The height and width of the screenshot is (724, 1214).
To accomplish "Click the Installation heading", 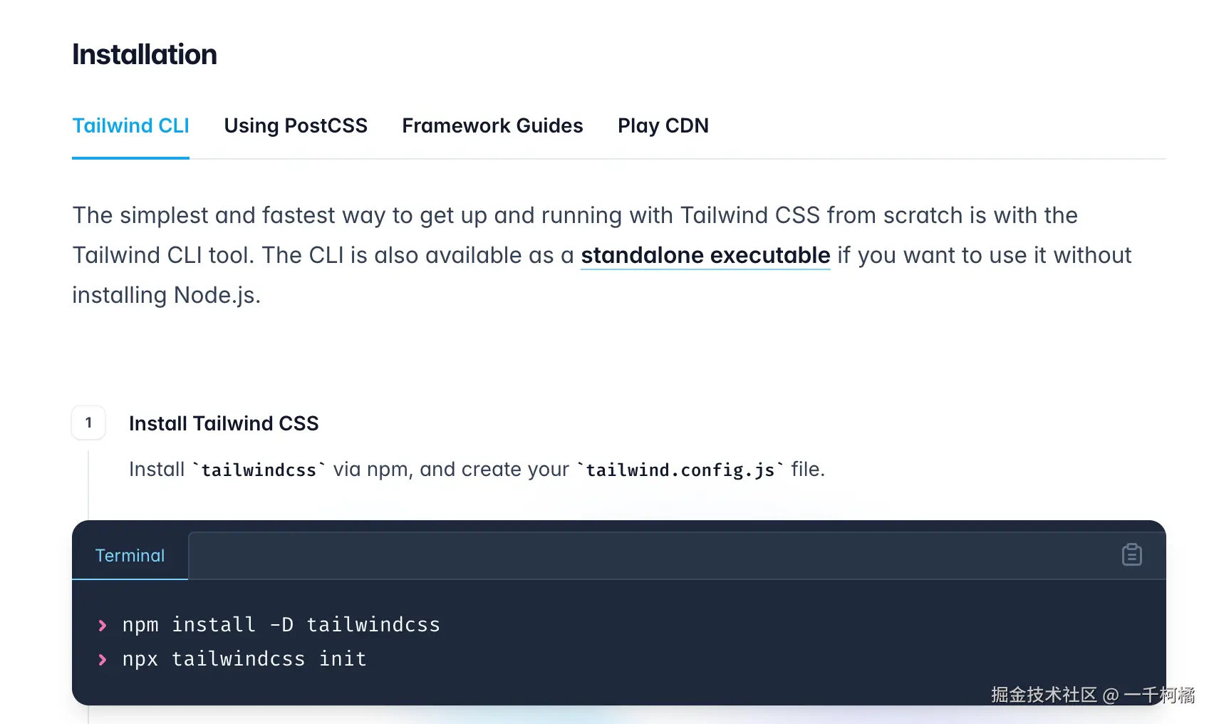I will point(145,54).
